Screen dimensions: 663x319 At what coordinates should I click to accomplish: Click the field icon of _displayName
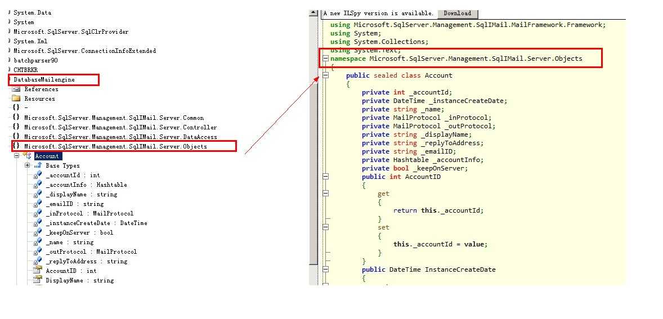[38, 194]
